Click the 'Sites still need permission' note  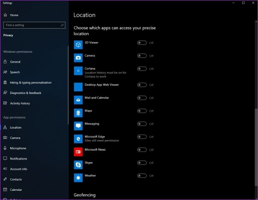(x=102, y=140)
